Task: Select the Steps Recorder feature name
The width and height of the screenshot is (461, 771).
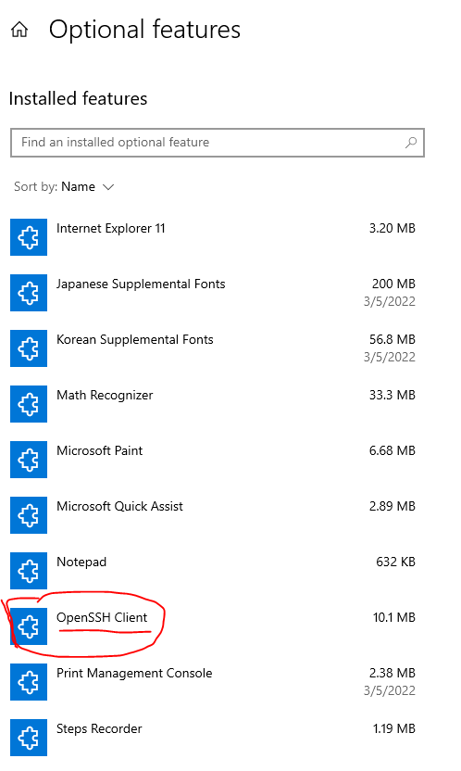Action: 99,728
